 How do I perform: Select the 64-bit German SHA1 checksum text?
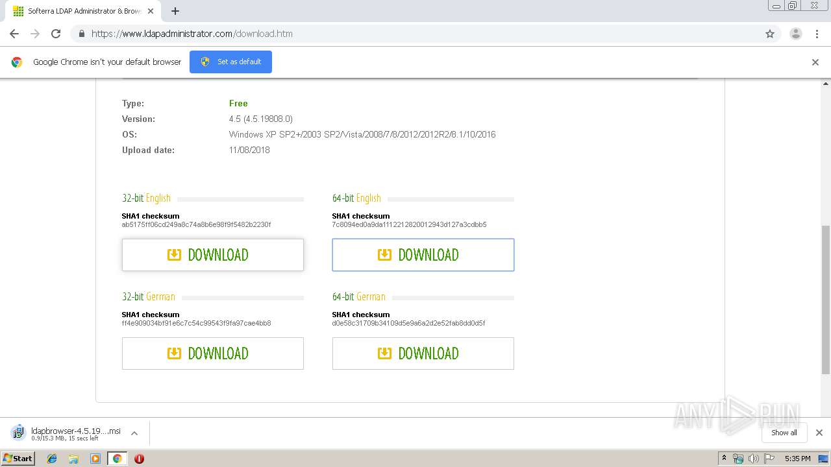pyautogui.click(x=408, y=323)
